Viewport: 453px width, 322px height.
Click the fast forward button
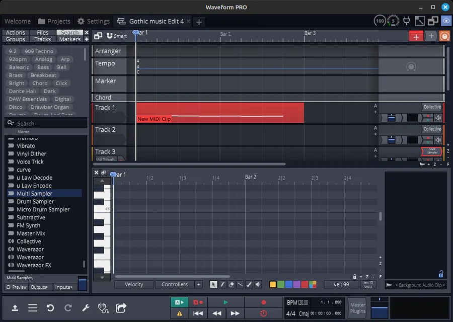(235, 313)
